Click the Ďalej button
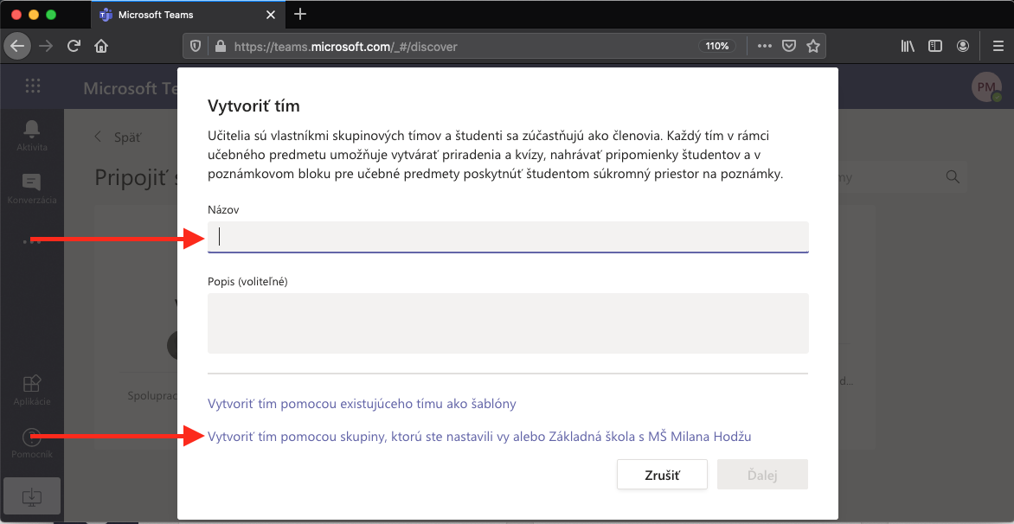Viewport: 1014px width, 524px height. (x=761, y=476)
